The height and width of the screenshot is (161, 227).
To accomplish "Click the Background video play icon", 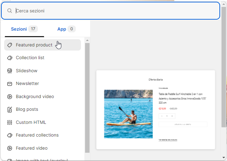I will pyautogui.click(x=10, y=97).
